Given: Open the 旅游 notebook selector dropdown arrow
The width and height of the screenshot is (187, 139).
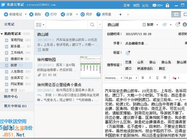Looking at the screenshot, I should point(157,25).
